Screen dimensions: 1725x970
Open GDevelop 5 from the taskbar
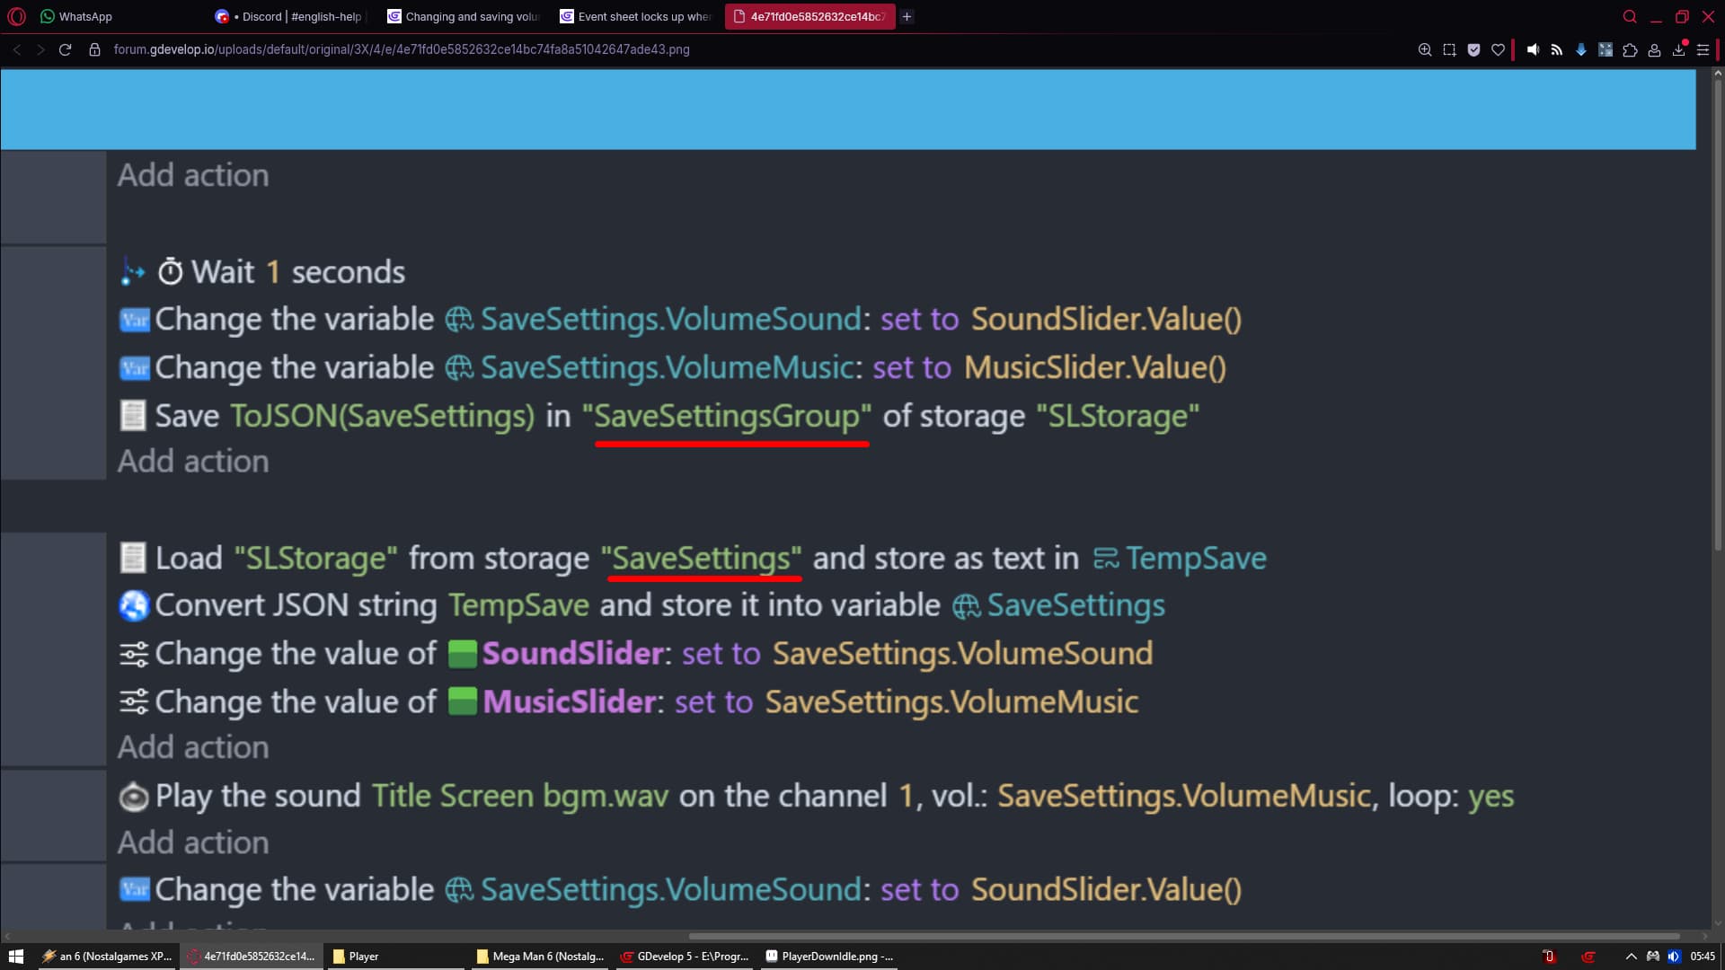point(685,957)
